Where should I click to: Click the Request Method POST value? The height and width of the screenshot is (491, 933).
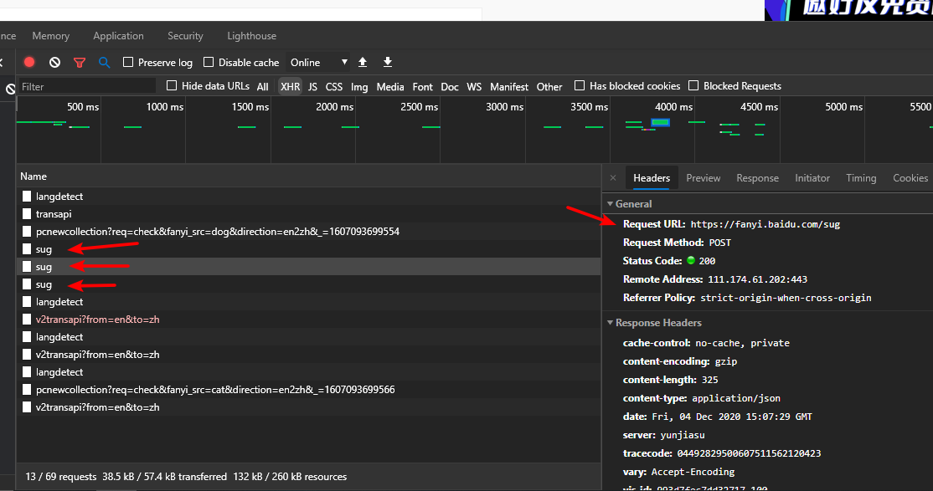click(720, 243)
